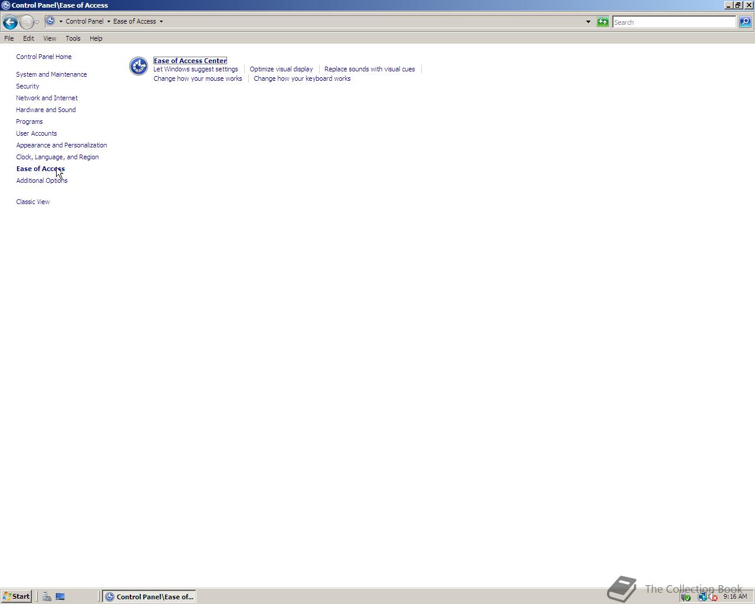
Task: Click Show Desktop quick launch icon
Action: [60, 596]
